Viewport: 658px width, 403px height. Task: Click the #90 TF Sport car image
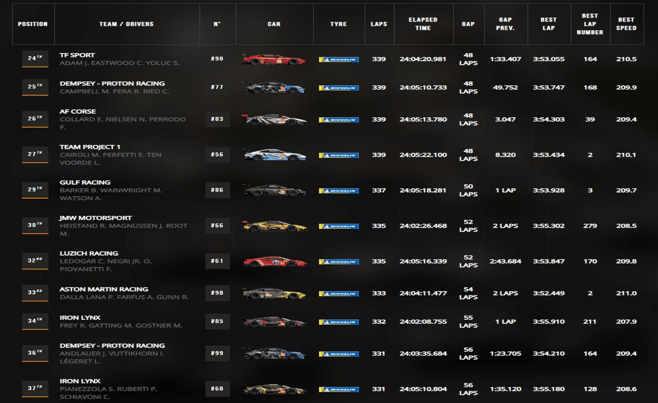274,59
